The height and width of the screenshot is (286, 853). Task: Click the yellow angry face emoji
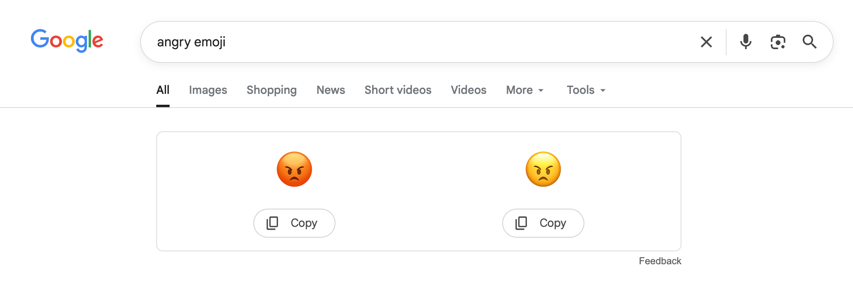(x=543, y=169)
